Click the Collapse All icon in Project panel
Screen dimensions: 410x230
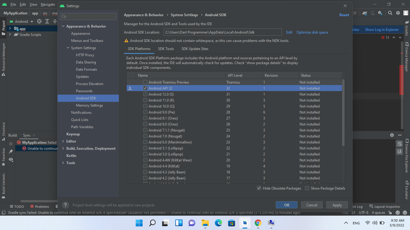(55, 21)
